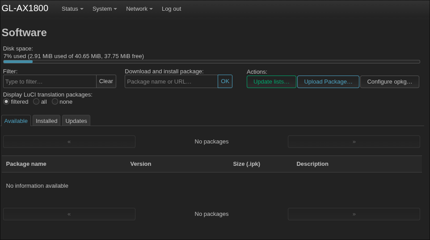Image resolution: width=430 pixels, height=240 pixels.
Task: Click the Version column header
Action: (141, 164)
